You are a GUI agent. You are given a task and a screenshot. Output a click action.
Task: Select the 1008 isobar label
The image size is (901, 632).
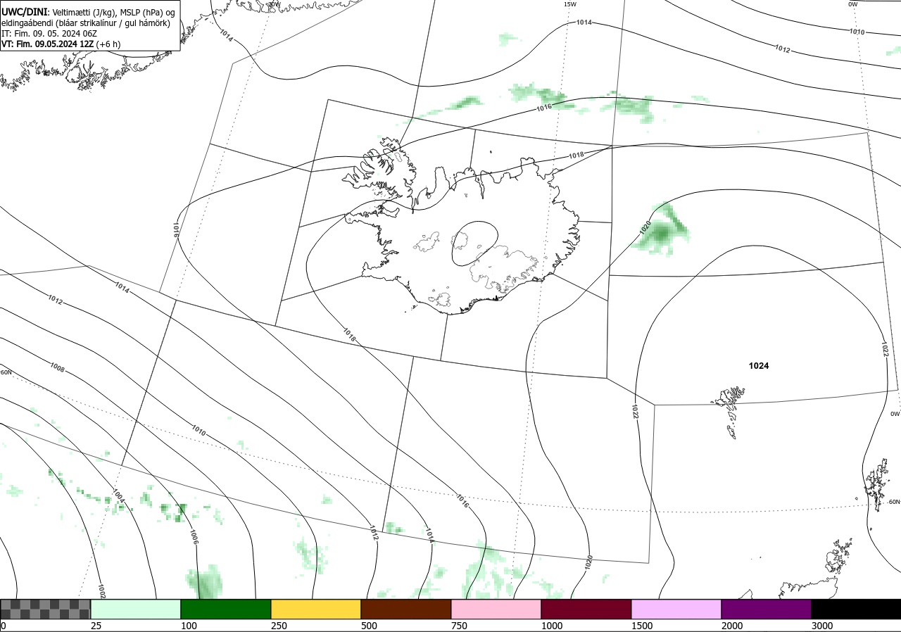58,367
